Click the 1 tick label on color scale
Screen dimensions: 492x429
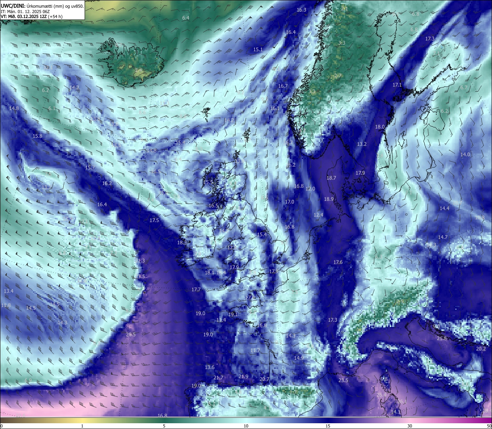tap(82, 426)
